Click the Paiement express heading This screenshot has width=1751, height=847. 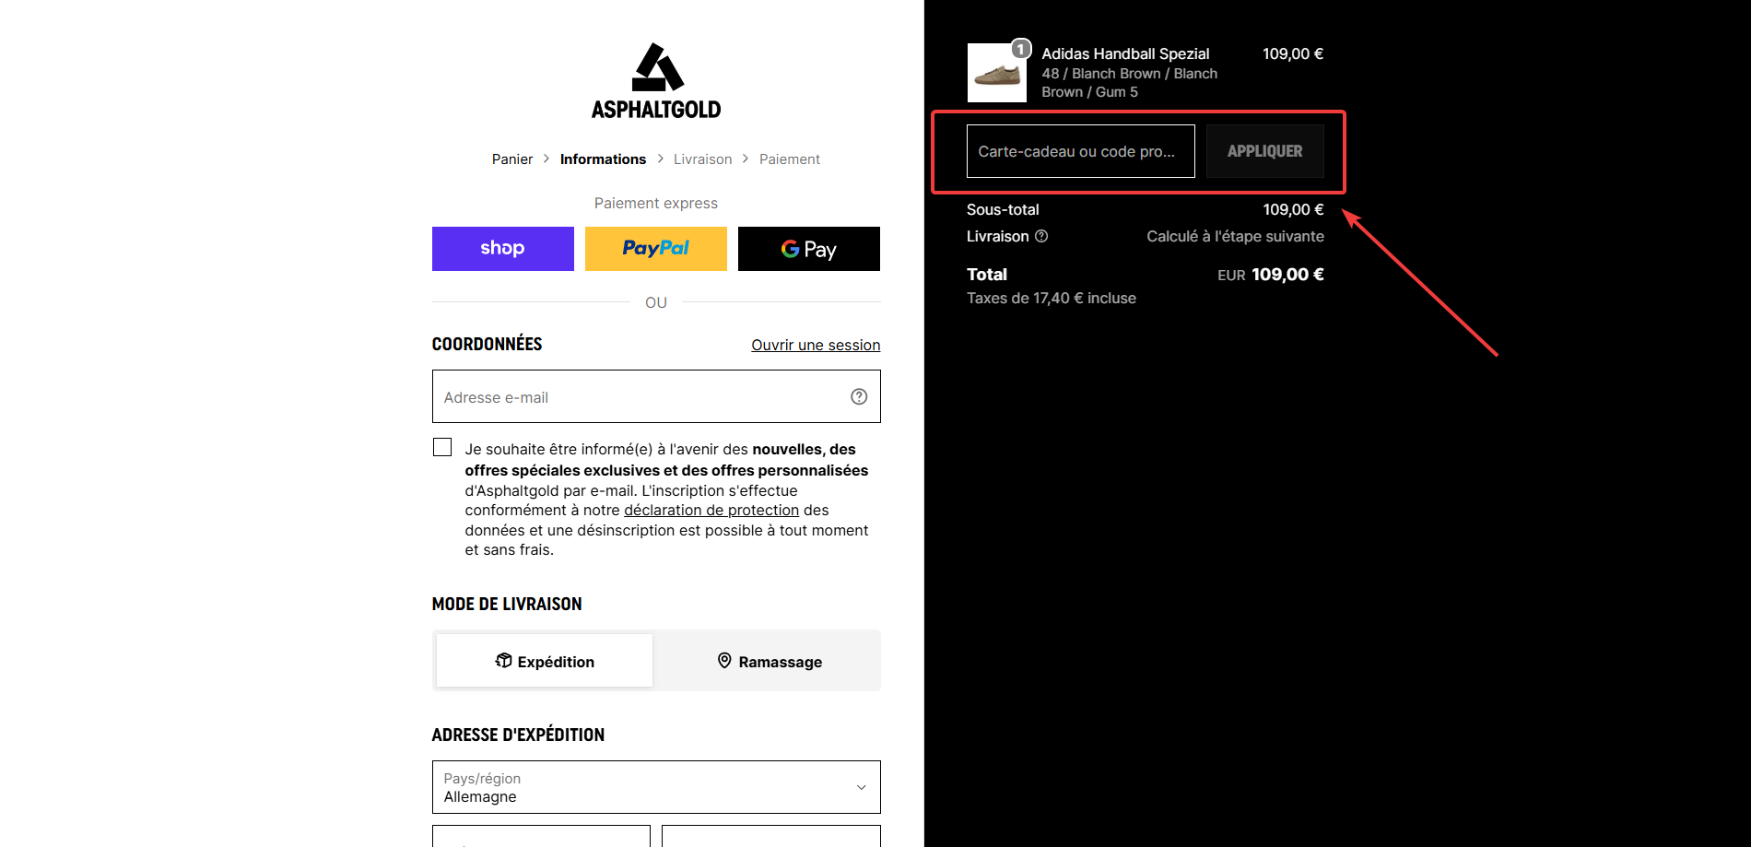(656, 203)
